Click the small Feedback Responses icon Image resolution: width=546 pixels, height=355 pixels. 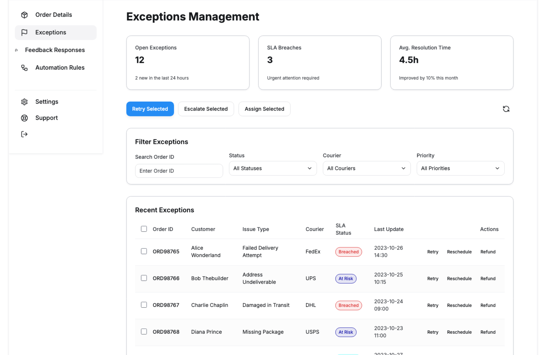[16, 50]
